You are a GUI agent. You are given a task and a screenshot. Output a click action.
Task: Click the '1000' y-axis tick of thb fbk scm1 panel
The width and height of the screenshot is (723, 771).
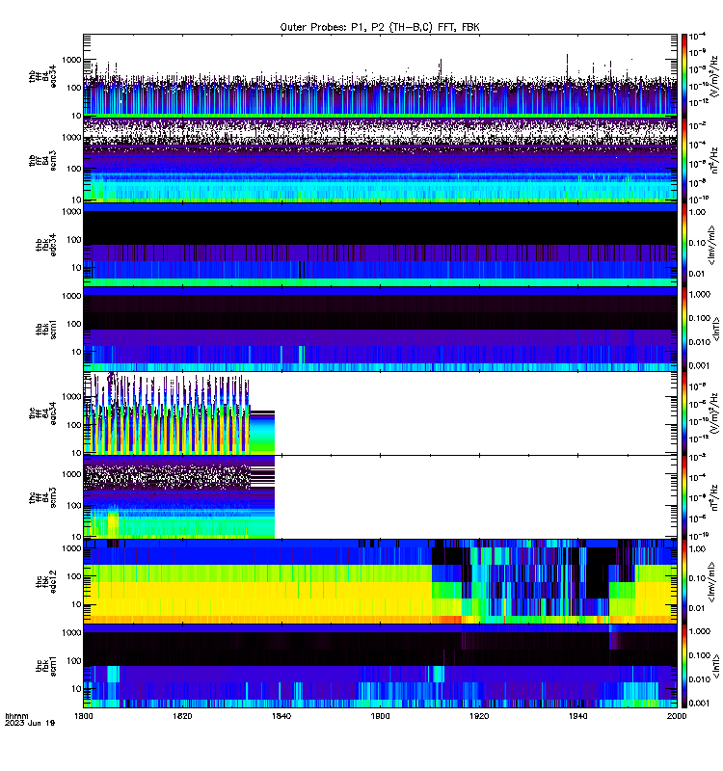click(x=71, y=296)
